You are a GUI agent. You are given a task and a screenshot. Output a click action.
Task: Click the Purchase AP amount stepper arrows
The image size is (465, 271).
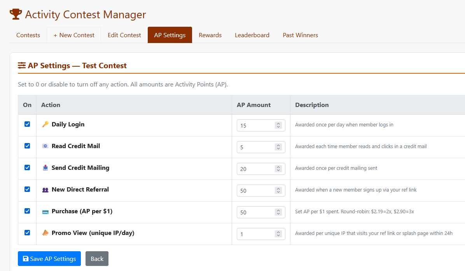tap(278, 212)
